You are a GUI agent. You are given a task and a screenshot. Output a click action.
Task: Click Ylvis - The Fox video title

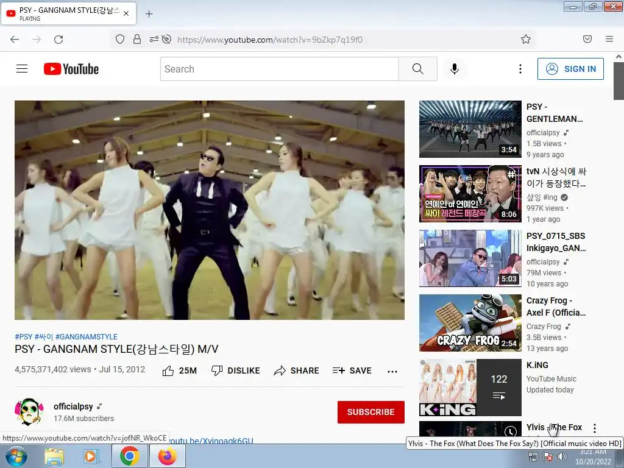554,427
